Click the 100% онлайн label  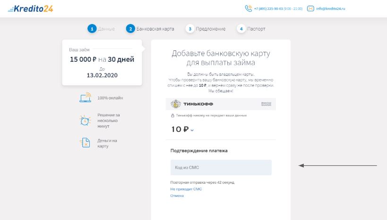pyautogui.click(x=110, y=98)
